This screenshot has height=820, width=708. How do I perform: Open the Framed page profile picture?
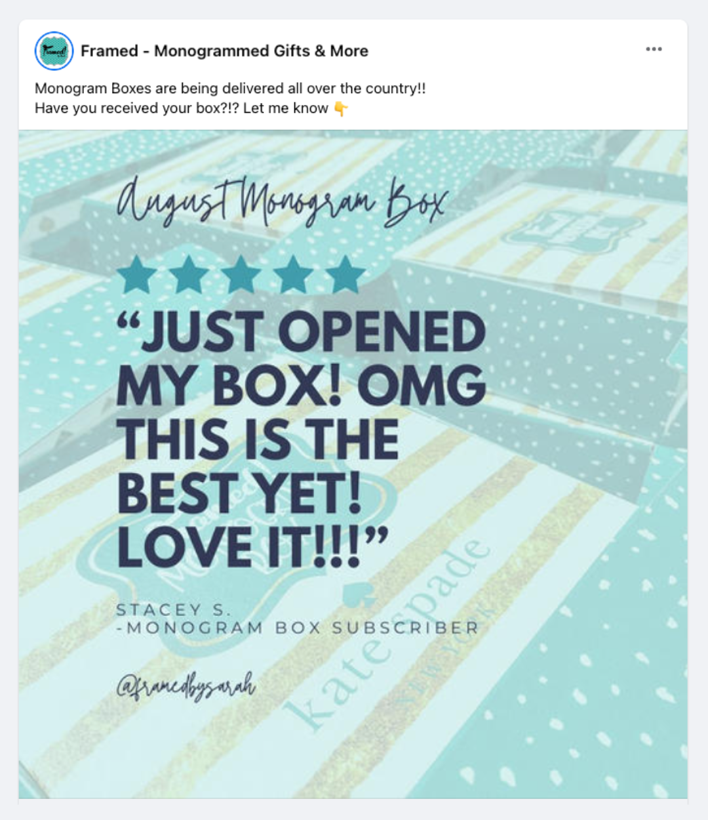pos(54,51)
